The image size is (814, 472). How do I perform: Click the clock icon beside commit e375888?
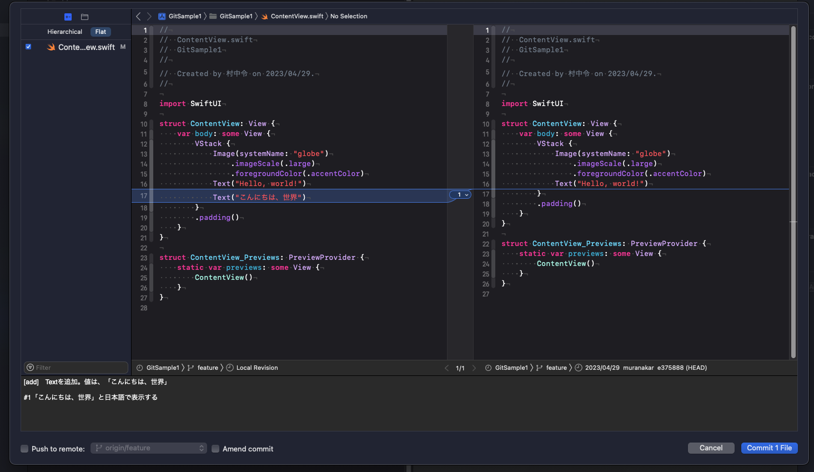(578, 367)
